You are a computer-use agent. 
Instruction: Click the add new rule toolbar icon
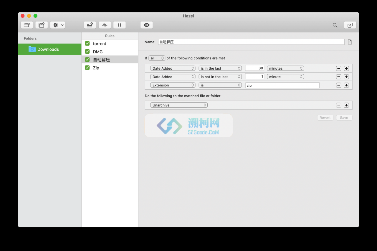(x=90, y=25)
